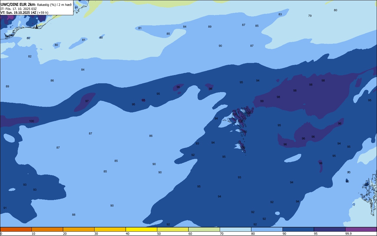
Task: Click the '97' humidity value on map
Action: click(87, 101)
